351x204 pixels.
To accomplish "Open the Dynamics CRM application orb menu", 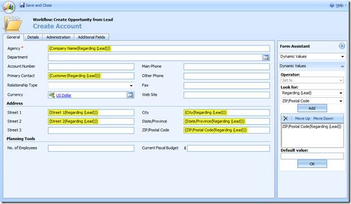I will (x=9, y=7).
